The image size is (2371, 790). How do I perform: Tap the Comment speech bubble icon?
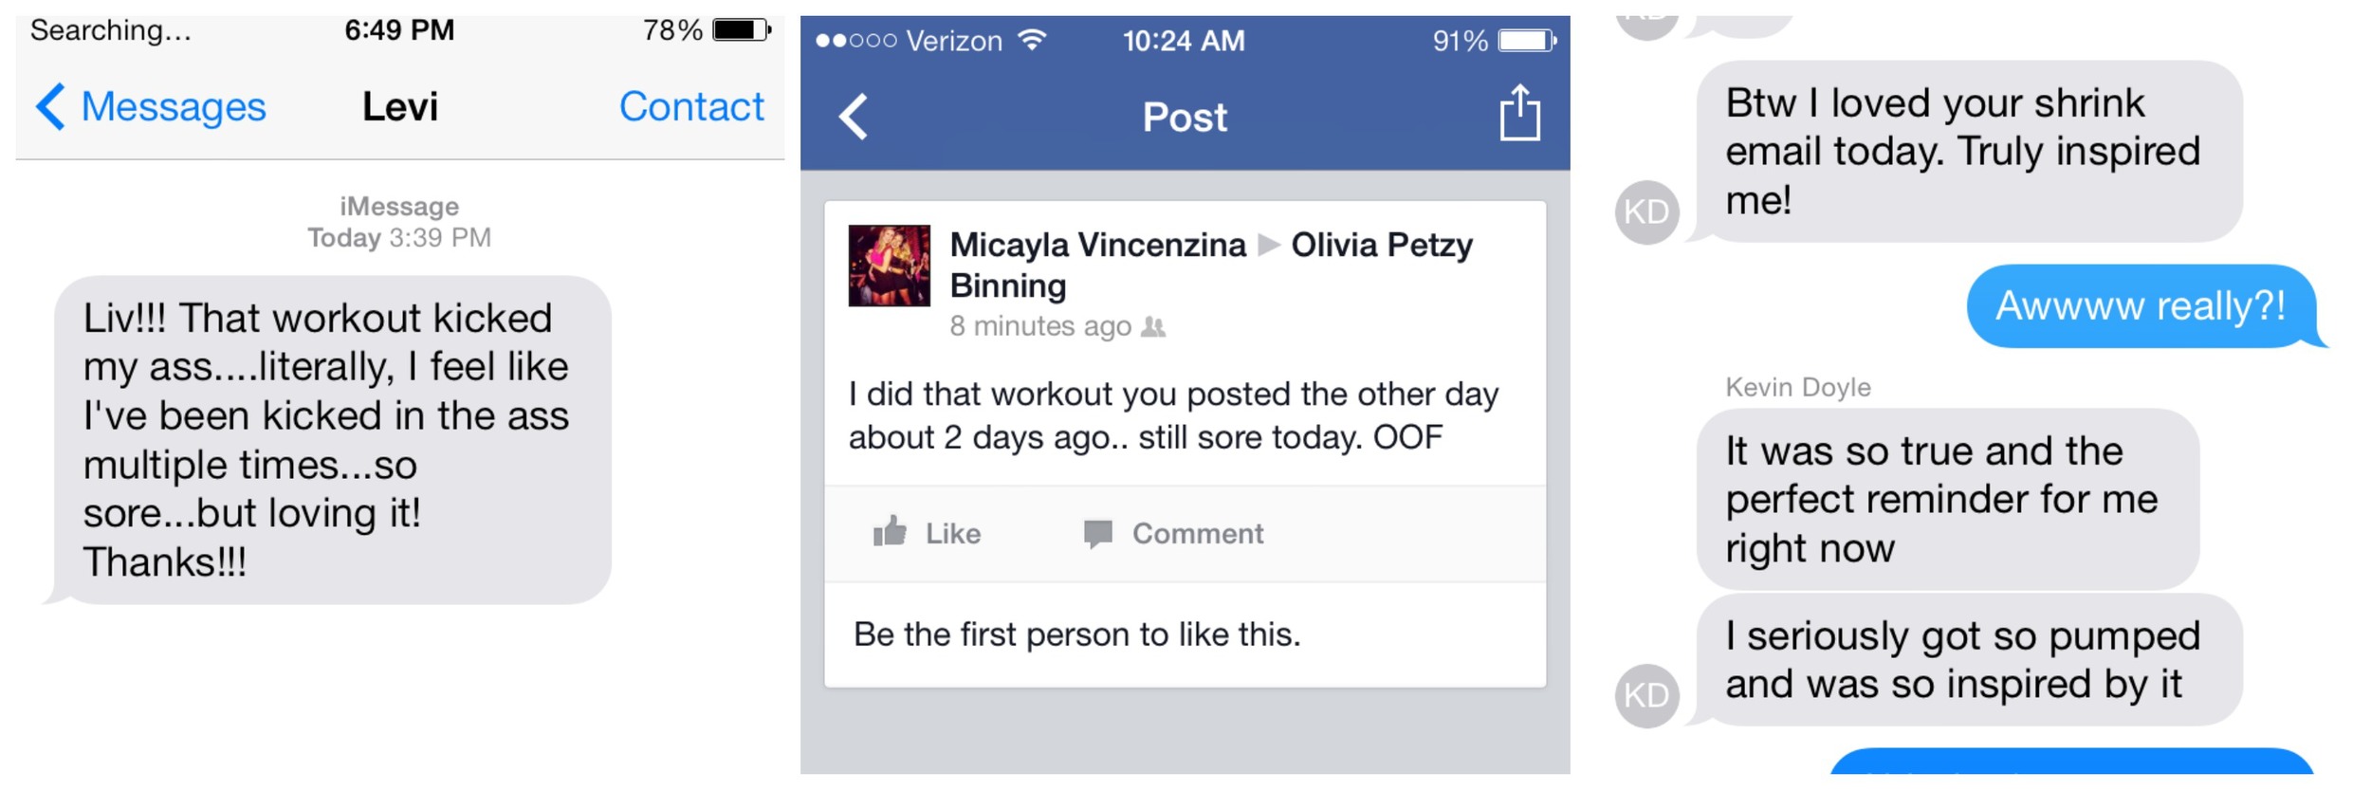(1097, 534)
